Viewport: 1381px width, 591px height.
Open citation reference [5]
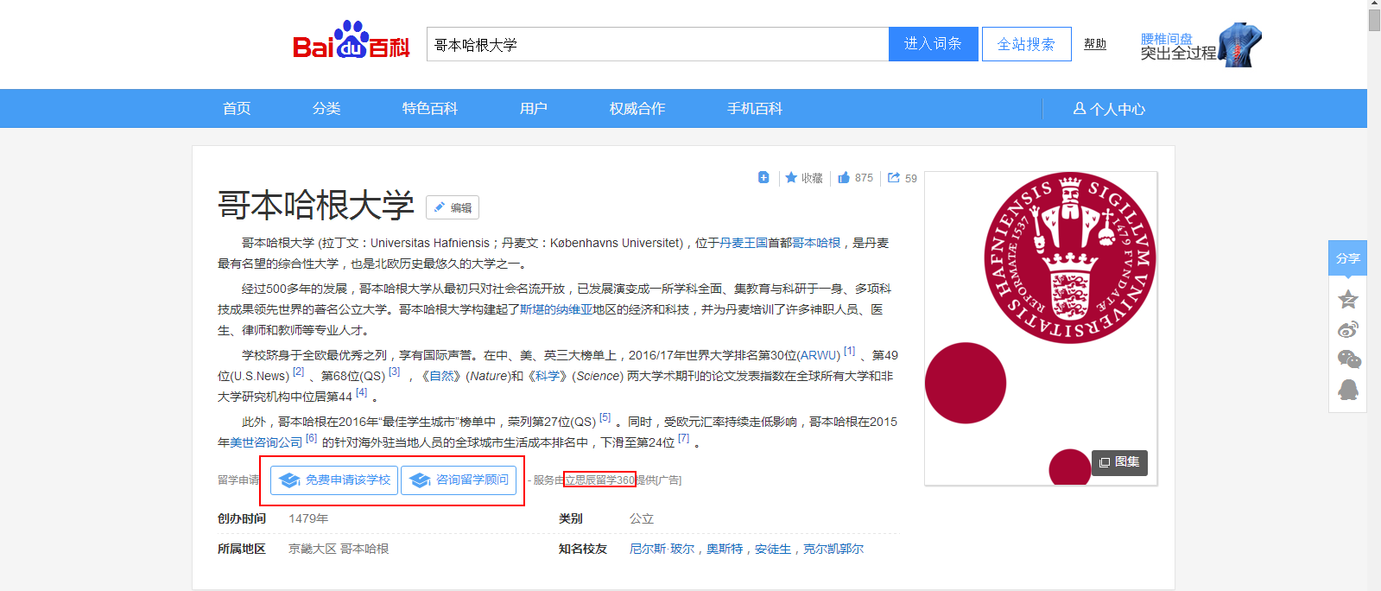tap(605, 417)
